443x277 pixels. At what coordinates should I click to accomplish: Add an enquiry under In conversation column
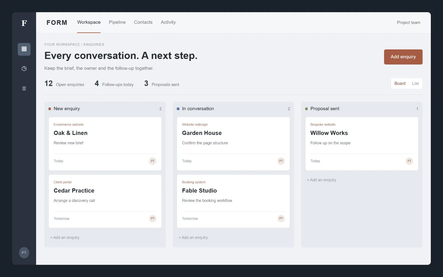coord(193,237)
